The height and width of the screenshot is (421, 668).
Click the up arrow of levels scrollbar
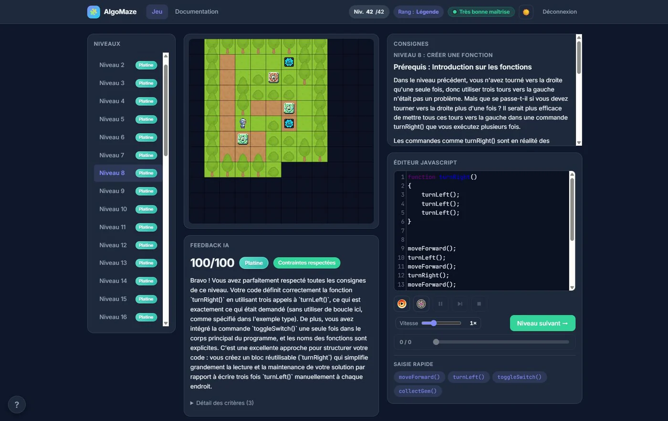[166, 56]
